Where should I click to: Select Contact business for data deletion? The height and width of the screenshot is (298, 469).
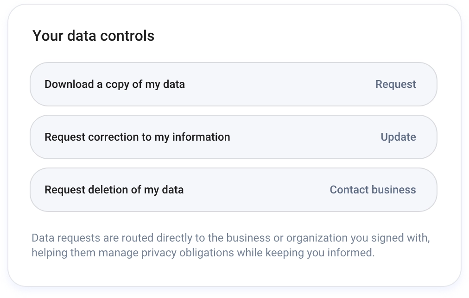pos(373,190)
